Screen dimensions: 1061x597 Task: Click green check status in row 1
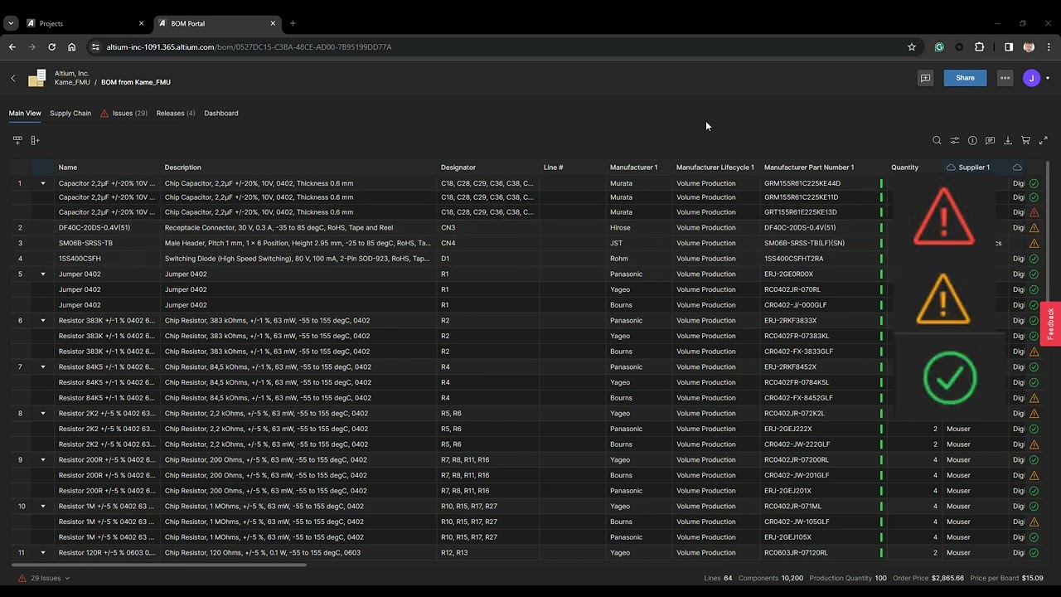tap(1034, 183)
